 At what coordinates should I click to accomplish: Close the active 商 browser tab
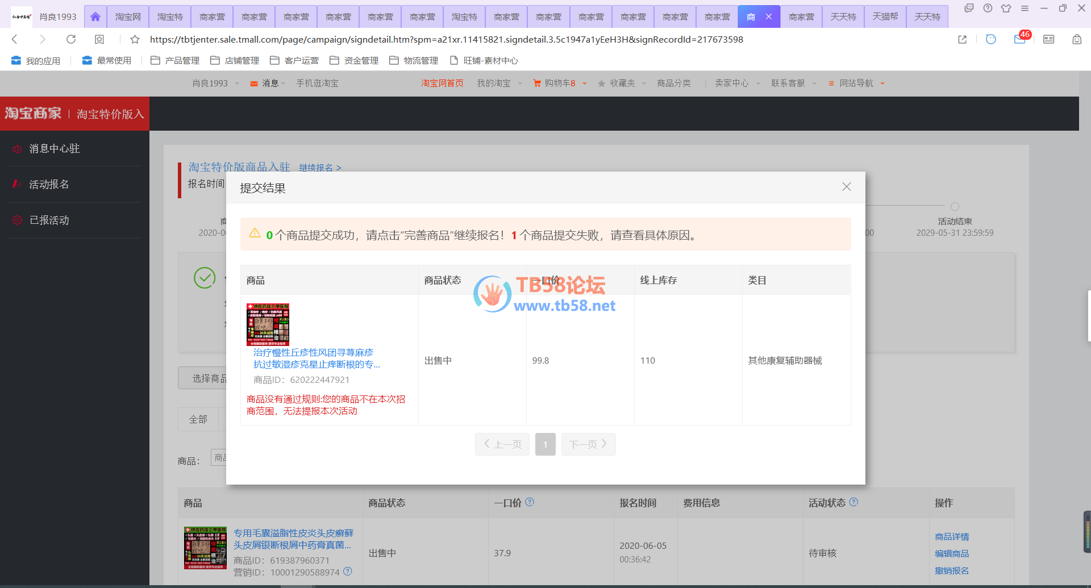click(x=769, y=16)
